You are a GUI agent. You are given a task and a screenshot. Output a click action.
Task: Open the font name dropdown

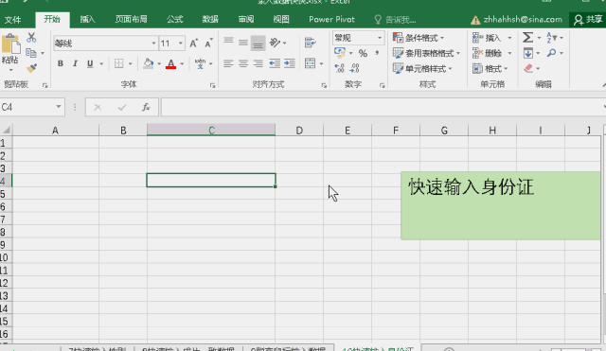pyautogui.click(x=153, y=44)
